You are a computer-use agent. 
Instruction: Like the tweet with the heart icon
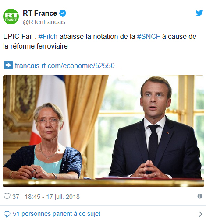pyautogui.click(x=7, y=196)
